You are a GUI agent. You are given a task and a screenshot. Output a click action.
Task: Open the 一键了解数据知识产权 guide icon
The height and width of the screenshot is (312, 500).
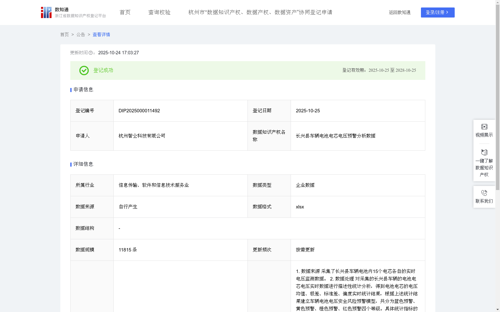484,152
